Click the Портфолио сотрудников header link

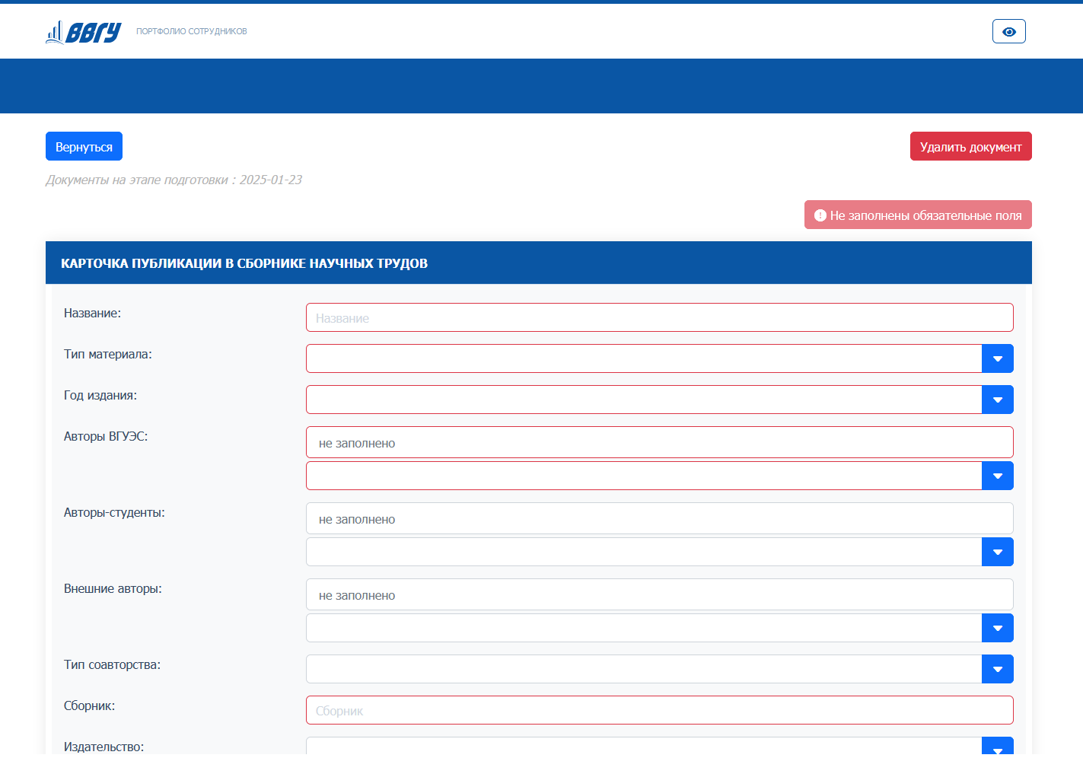pos(191,31)
